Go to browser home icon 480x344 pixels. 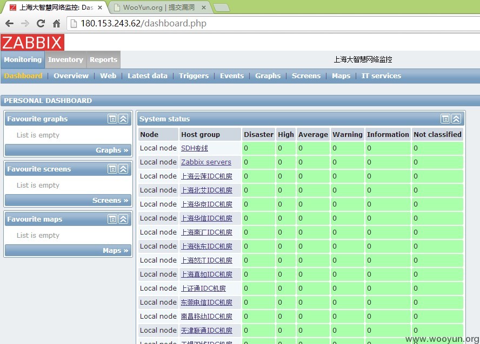click(56, 24)
